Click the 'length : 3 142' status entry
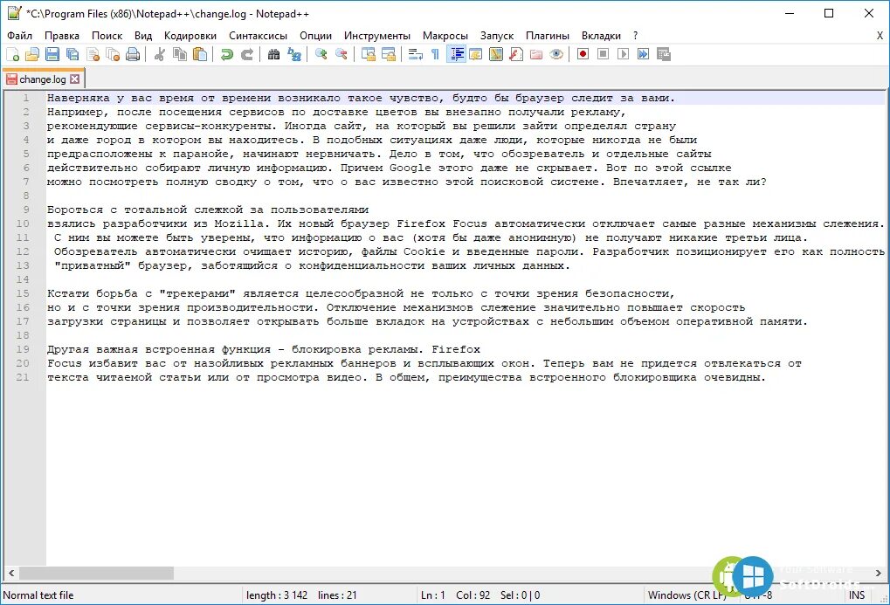The height and width of the screenshot is (605, 890). point(277,595)
